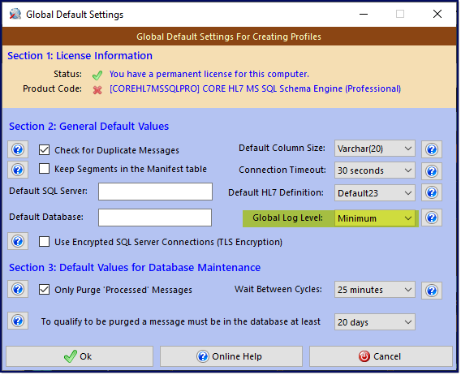461x375 pixels.
Task: Open help for Default Column Size
Action: [432, 149]
